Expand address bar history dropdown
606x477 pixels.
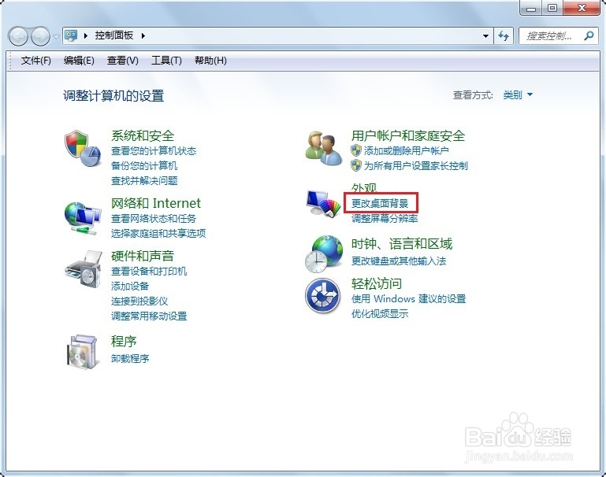click(485, 36)
